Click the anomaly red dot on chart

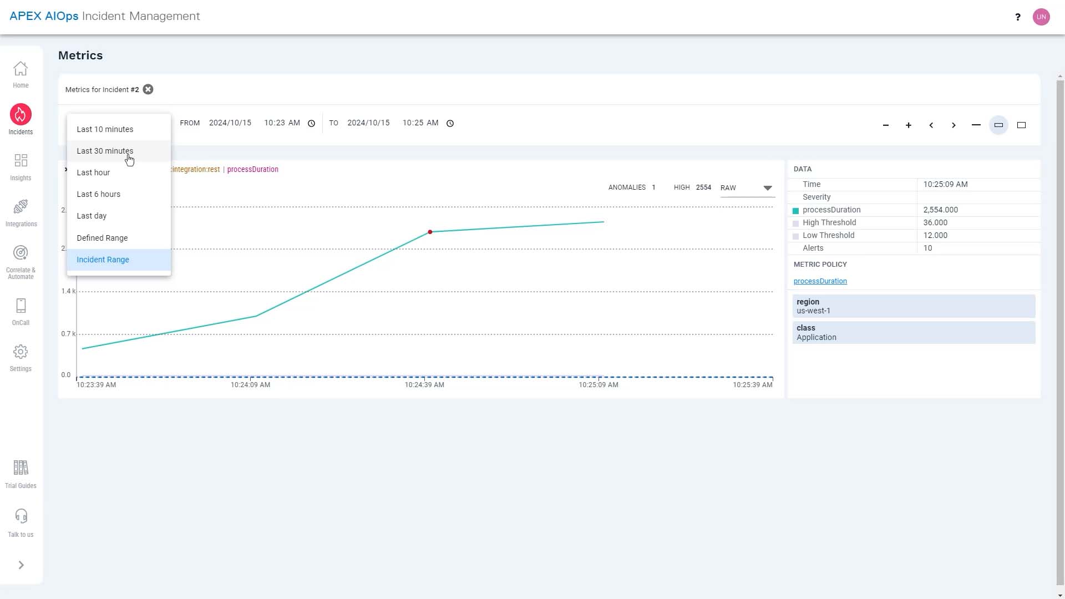tap(430, 232)
